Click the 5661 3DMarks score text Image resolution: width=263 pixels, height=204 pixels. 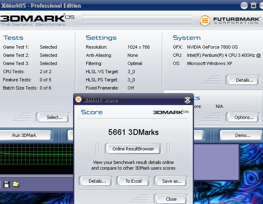133,132
